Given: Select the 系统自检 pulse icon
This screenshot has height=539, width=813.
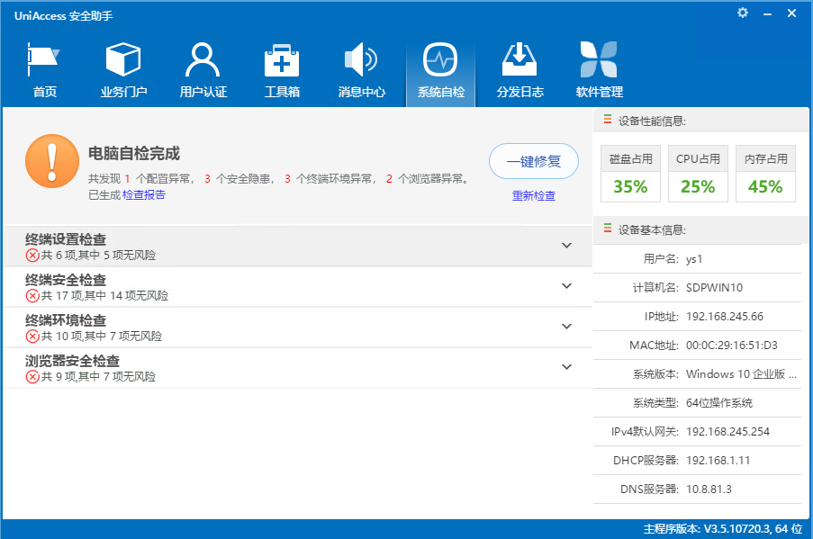Looking at the screenshot, I should pos(440,61).
